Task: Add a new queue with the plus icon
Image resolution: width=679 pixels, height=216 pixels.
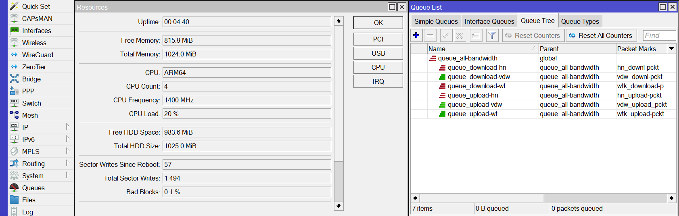Action: pos(416,35)
